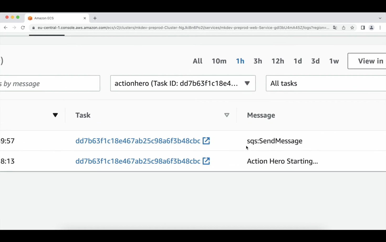The width and height of the screenshot is (386, 242).
Task: Click the Message column header
Action: pos(261,115)
